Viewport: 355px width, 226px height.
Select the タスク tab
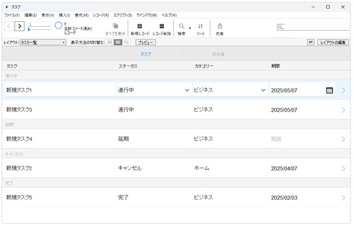[146, 54]
